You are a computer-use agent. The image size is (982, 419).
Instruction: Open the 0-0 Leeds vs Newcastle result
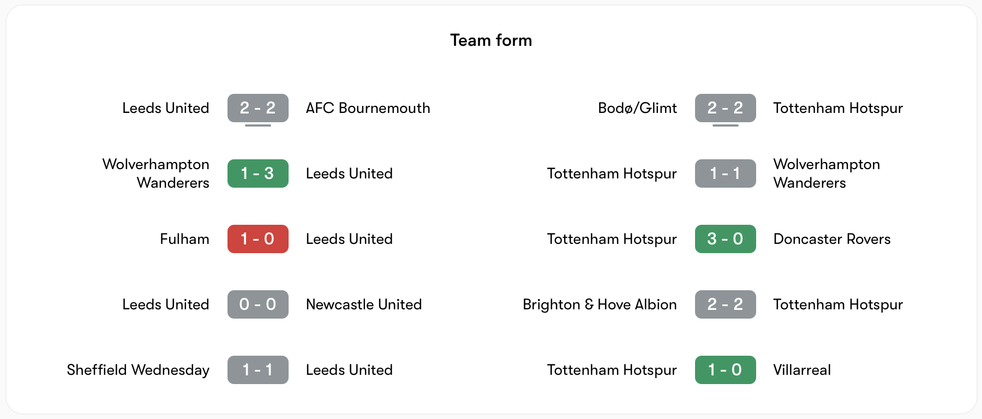pyautogui.click(x=258, y=304)
